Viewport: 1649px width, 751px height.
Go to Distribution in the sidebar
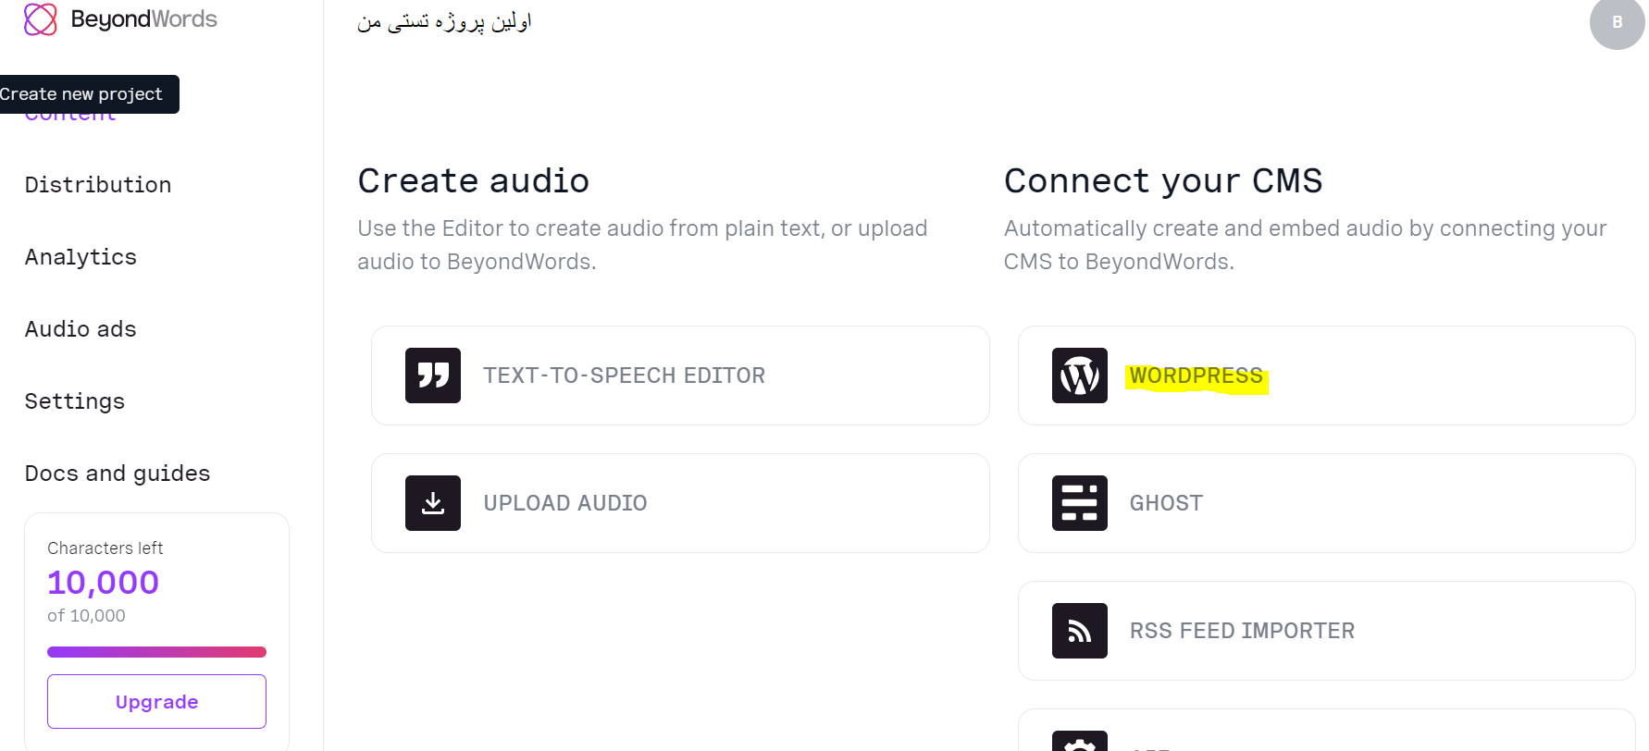[98, 185]
